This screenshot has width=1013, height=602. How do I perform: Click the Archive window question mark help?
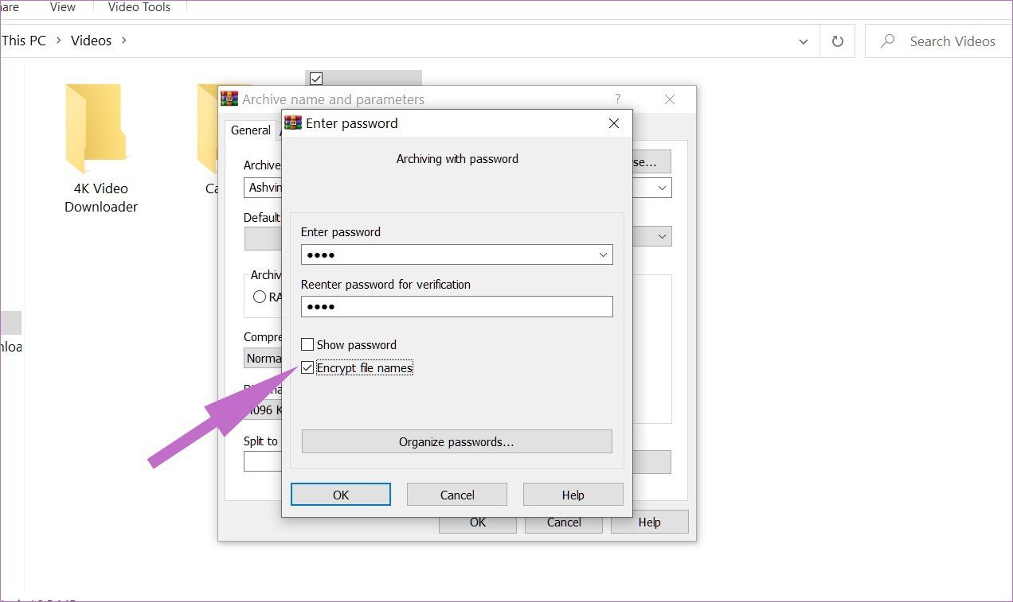point(617,99)
